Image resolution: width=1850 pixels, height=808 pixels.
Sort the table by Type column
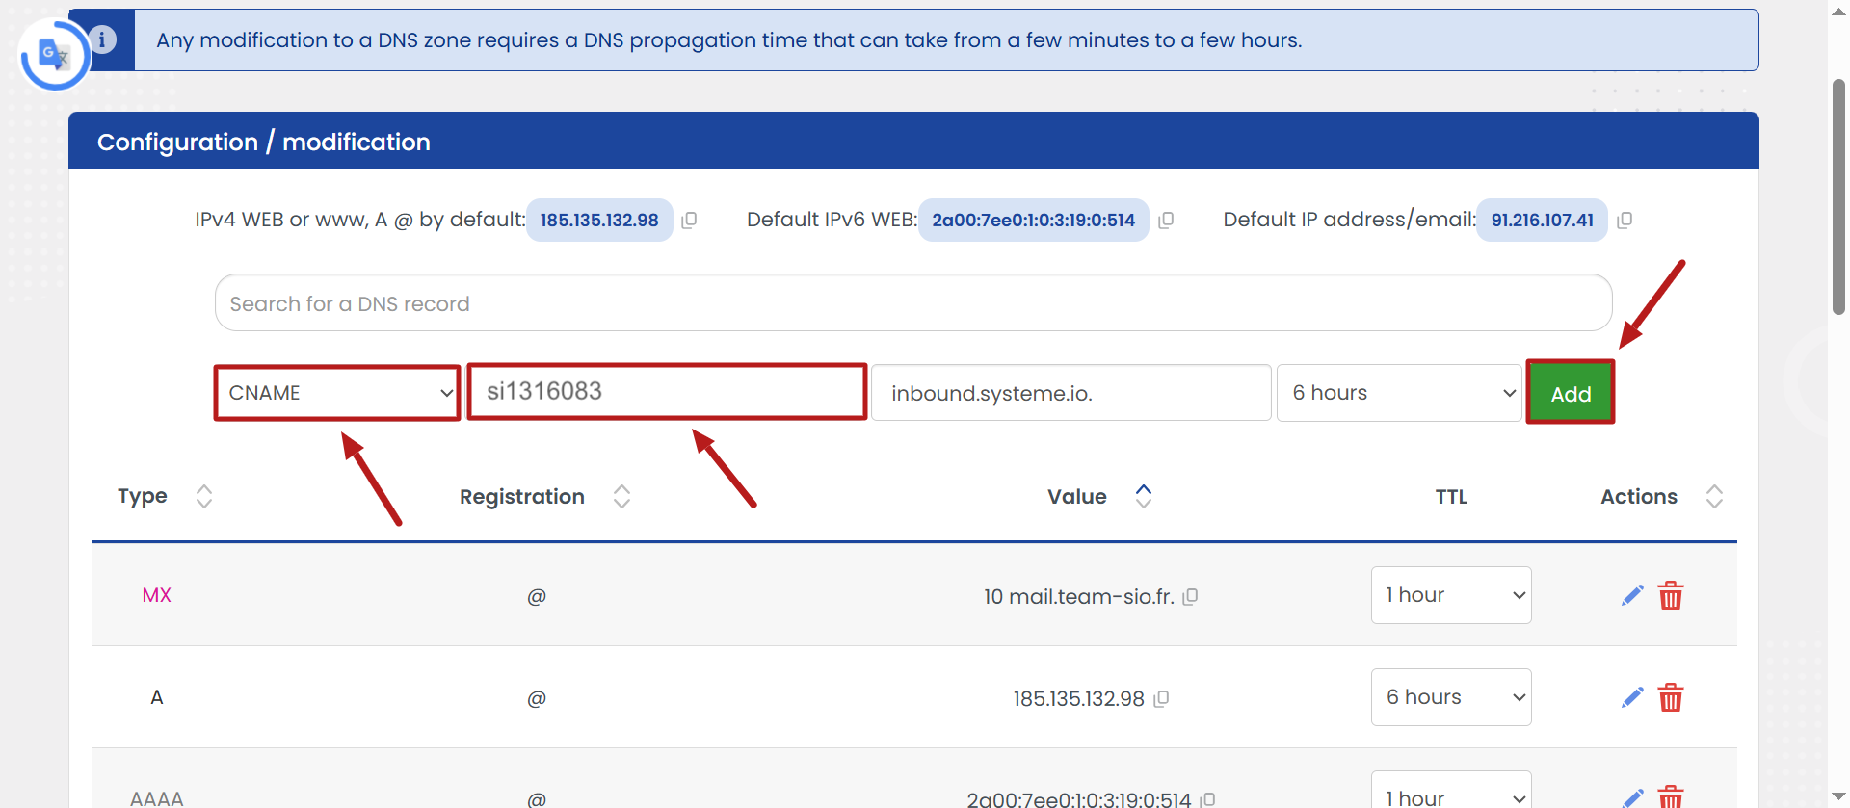click(204, 497)
